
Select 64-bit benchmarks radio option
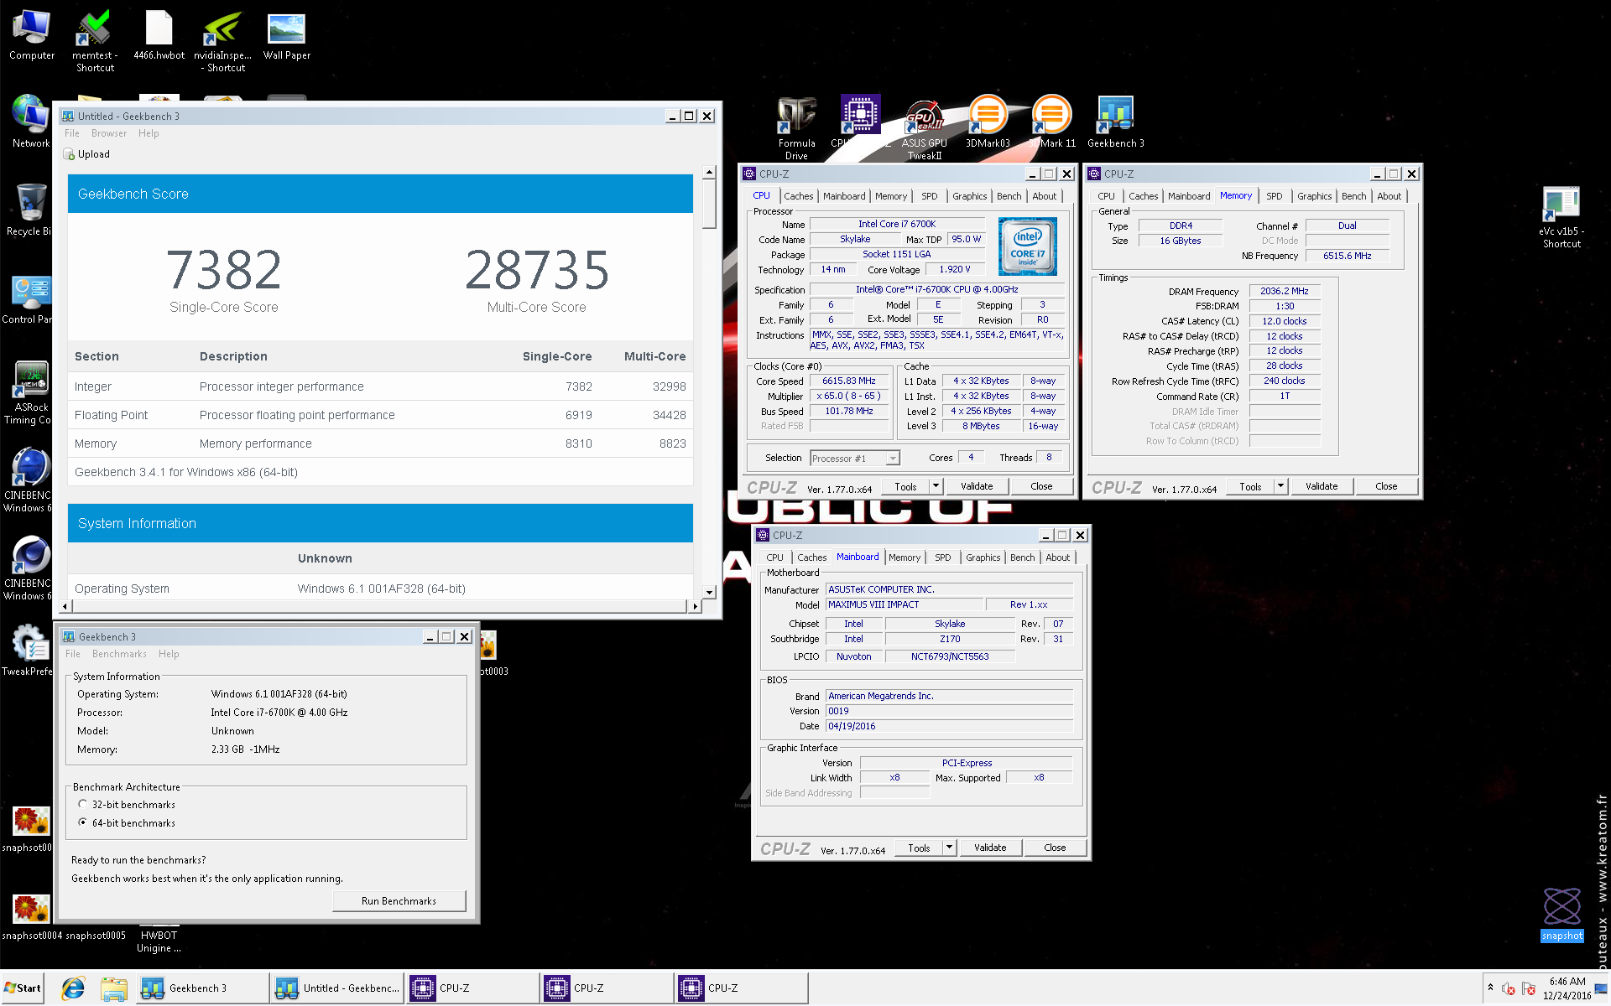(82, 822)
